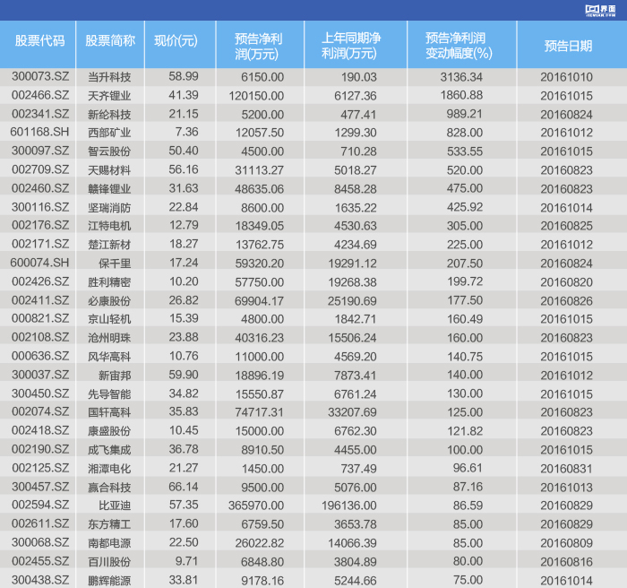Select stock name 西部矿业

coord(109,133)
